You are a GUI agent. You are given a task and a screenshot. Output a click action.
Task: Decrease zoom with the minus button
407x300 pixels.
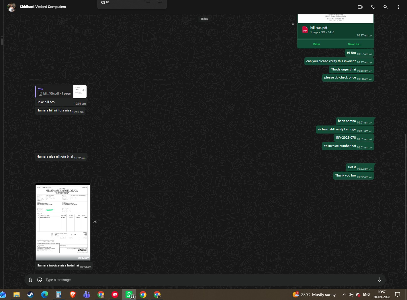148,2
